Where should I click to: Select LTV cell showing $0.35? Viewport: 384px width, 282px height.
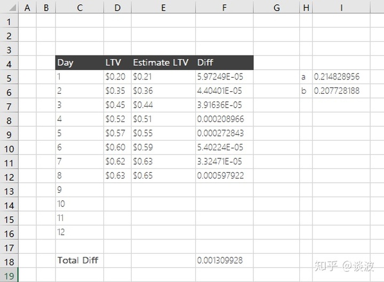[x=117, y=91]
